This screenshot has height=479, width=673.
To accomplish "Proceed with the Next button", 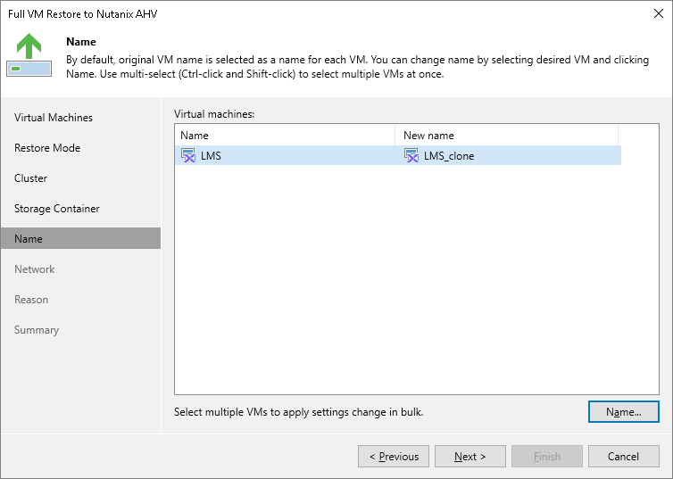I will point(470,457).
